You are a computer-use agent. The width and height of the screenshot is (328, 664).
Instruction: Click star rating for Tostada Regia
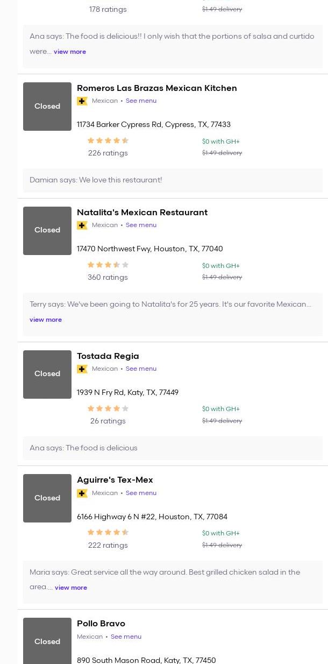(108, 409)
